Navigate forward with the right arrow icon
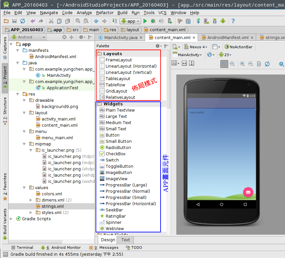285x258 pixels. tap(104, 21)
